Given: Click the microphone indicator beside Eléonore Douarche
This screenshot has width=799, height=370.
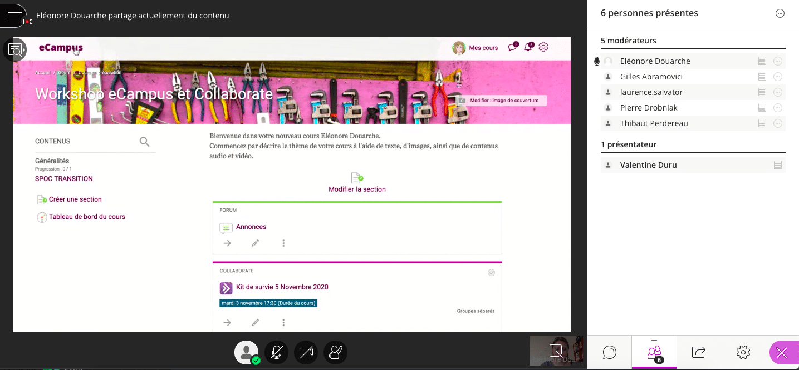Looking at the screenshot, I should [x=597, y=61].
